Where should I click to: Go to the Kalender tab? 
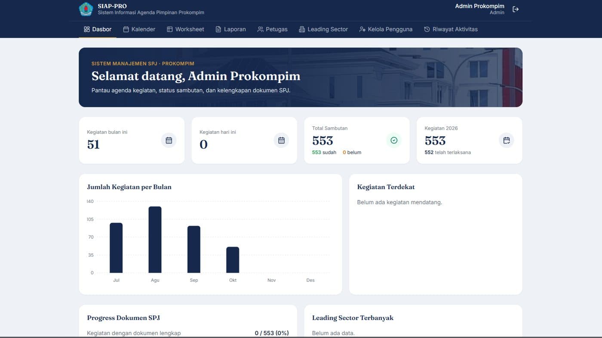tap(139, 29)
